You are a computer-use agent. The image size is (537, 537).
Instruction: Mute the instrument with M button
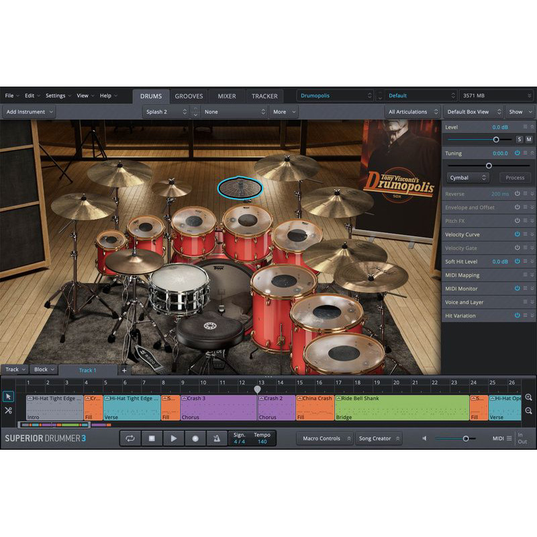click(529, 140)
